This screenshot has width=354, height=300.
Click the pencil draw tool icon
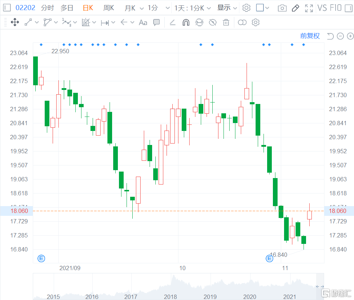click(296, 8)
